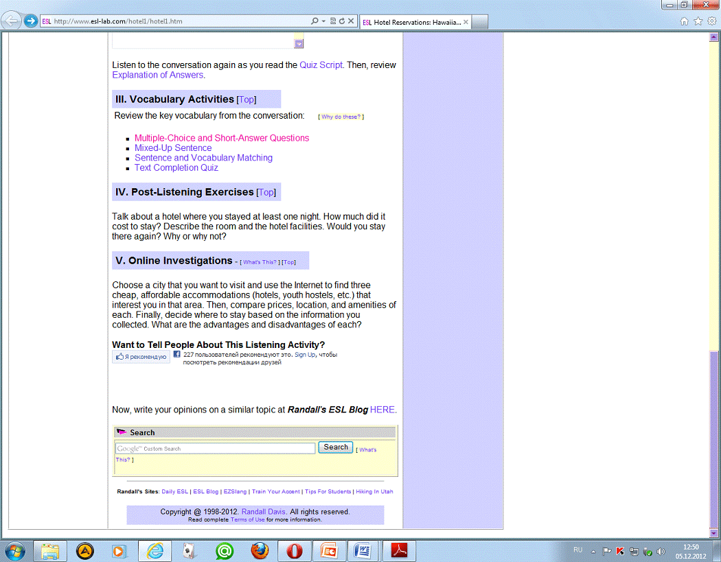Open Microsoft Word from the taskbar
The width and height of the screenshot is (721, 562).
[363, 550]
